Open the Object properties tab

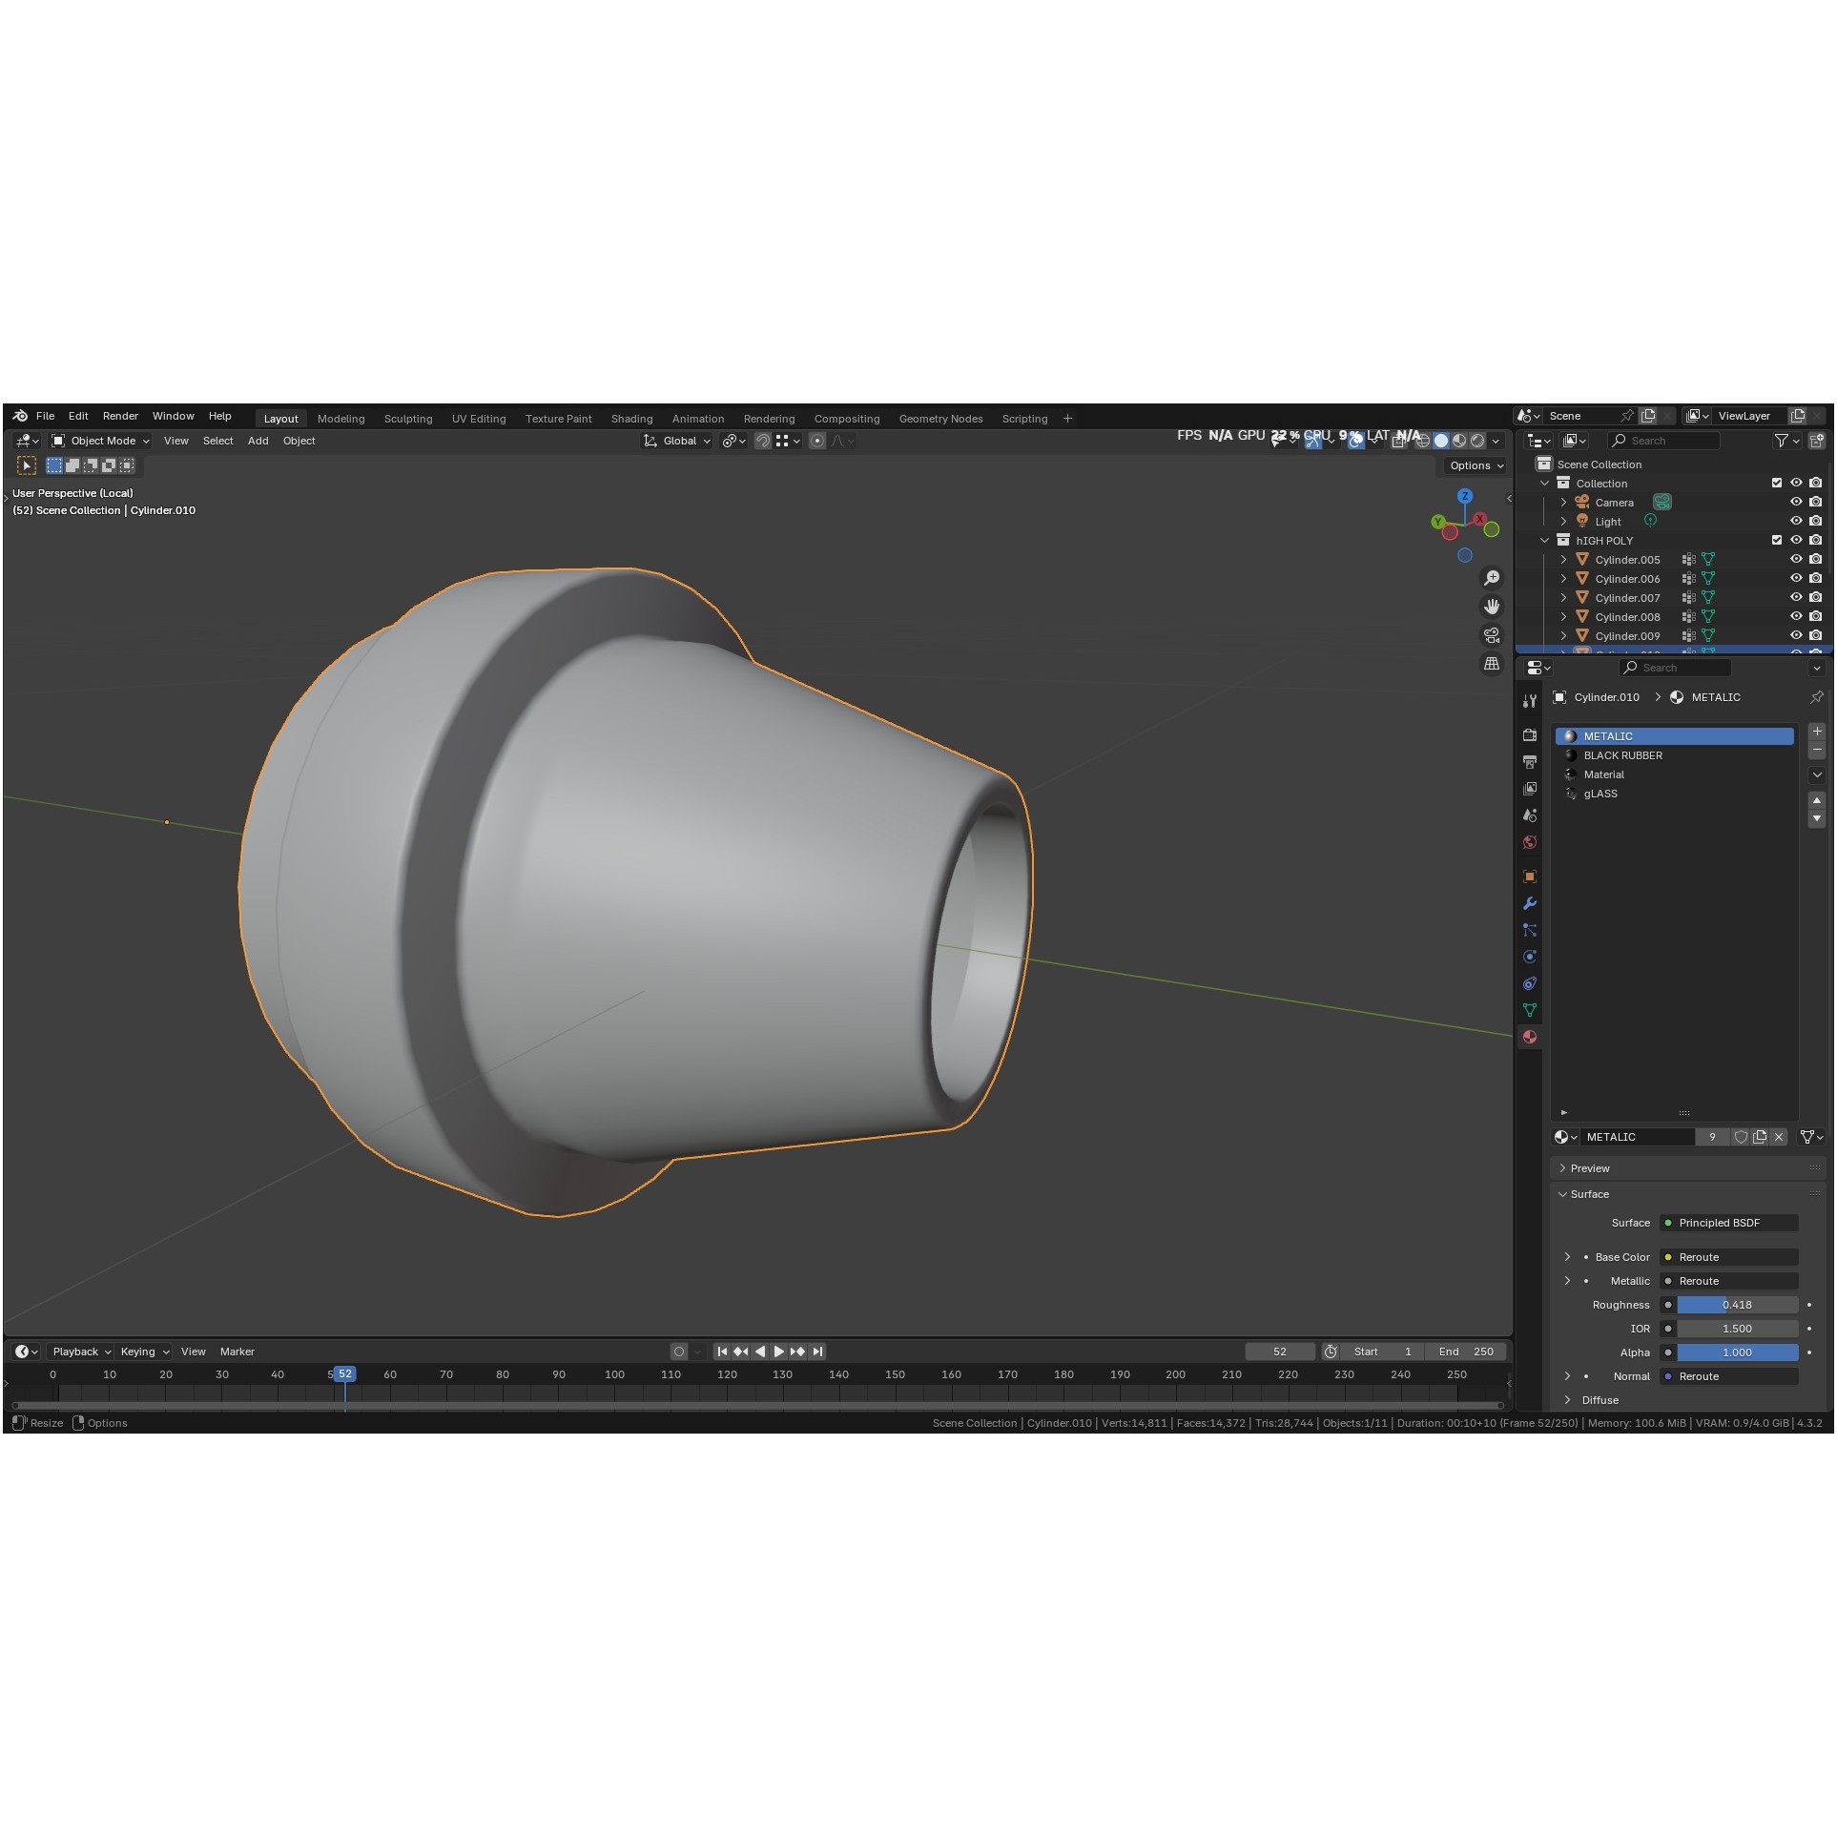tap(1530, 877)
